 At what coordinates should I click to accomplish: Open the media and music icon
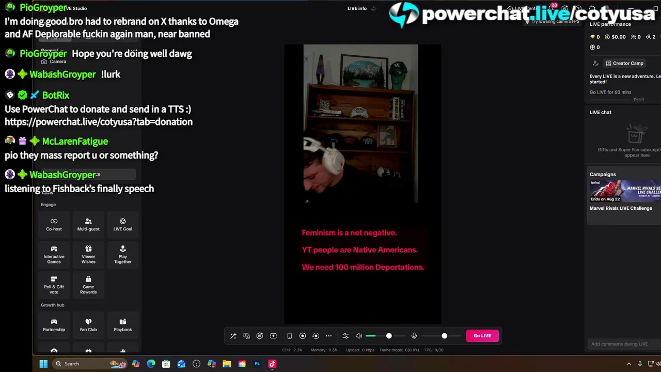(x=247, y=336)
